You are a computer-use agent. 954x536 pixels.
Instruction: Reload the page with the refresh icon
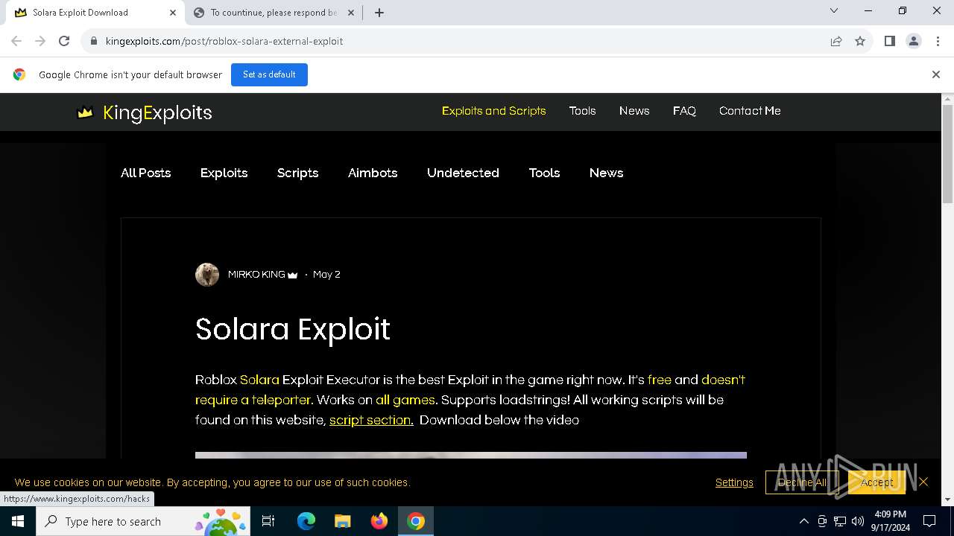pyautogui.click(x=64, y=41)
